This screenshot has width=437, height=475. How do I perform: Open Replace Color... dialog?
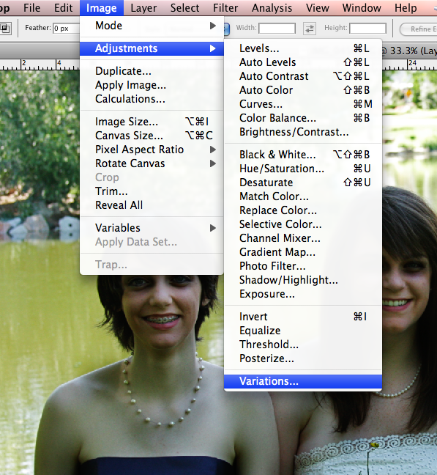303,210
